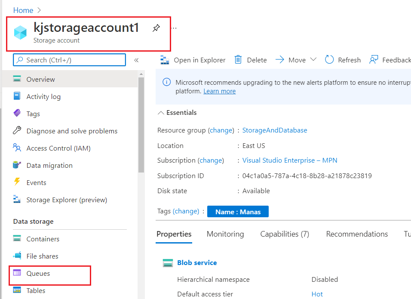411x299 pixels.
Task: Click the Blob service icon
Action: (168, 263)
